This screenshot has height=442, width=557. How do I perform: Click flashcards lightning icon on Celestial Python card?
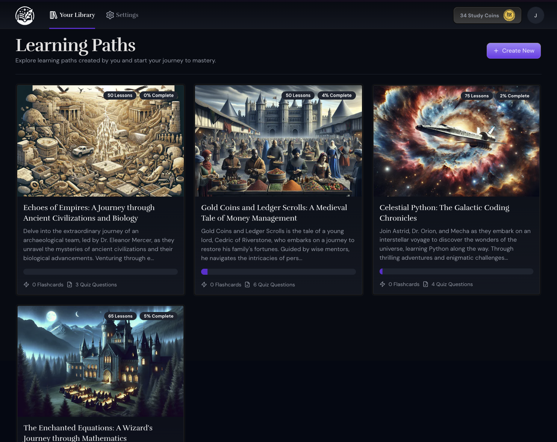[382, 284]
